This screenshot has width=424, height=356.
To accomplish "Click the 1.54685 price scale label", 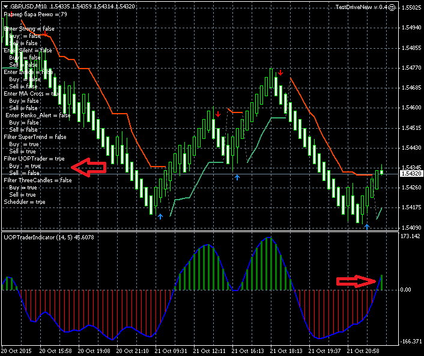I will pos(411,88).
